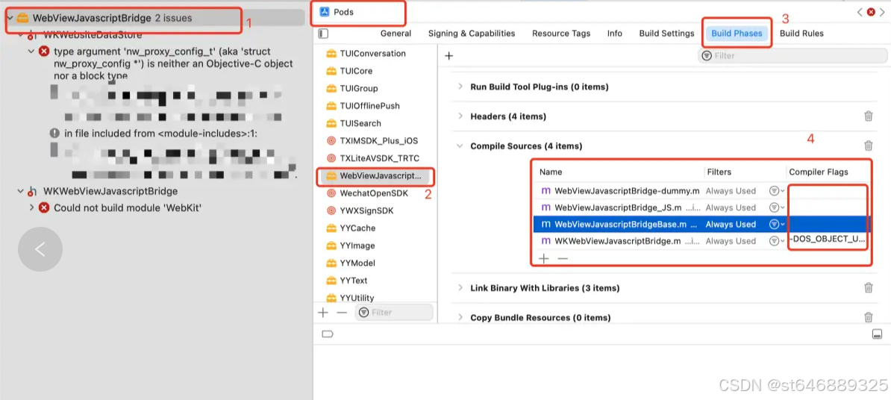891x400 pixels.
Task: Open the General tab
Action: click(x=396, y=34)
